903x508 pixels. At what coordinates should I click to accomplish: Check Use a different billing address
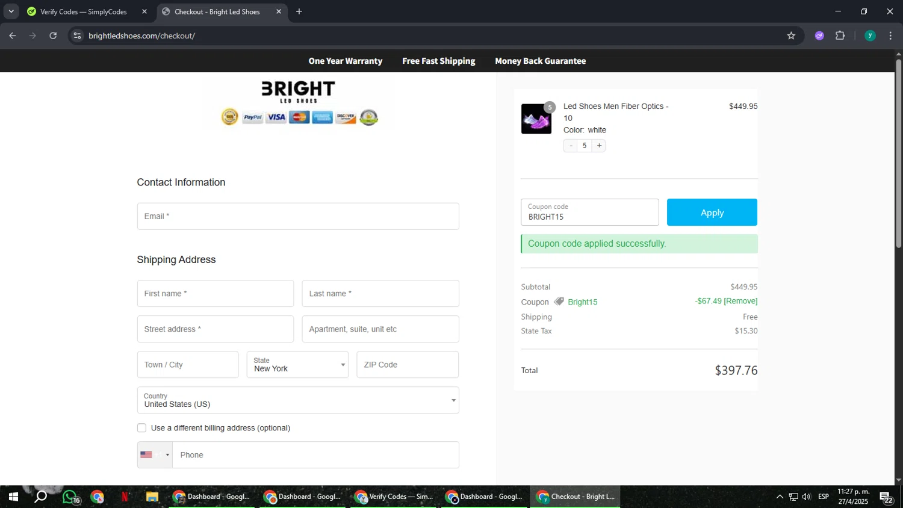(141, 428)
